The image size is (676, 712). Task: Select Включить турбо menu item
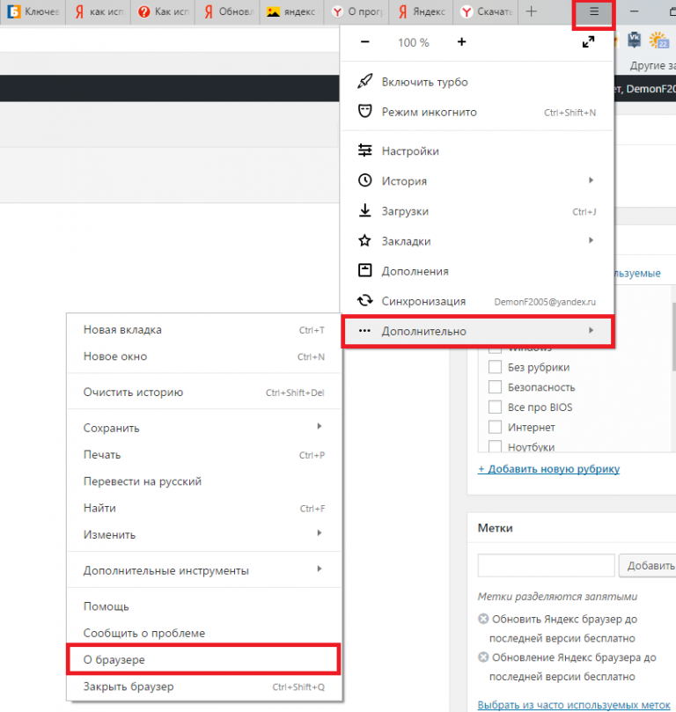click(x=477, y=82)
